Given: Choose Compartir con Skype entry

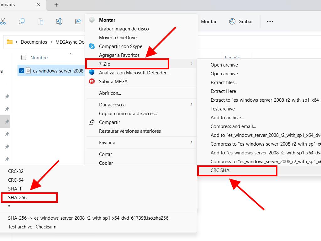Looking at the screenshot, I should click(120, 46).
